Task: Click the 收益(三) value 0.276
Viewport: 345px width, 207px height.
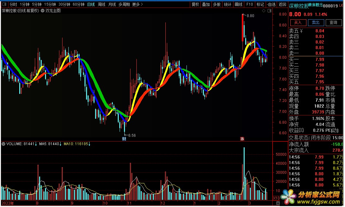Action: pyautogui.click(x=319, y=131)
